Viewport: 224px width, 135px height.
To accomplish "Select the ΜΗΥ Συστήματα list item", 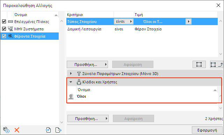I will click(30, 29).
